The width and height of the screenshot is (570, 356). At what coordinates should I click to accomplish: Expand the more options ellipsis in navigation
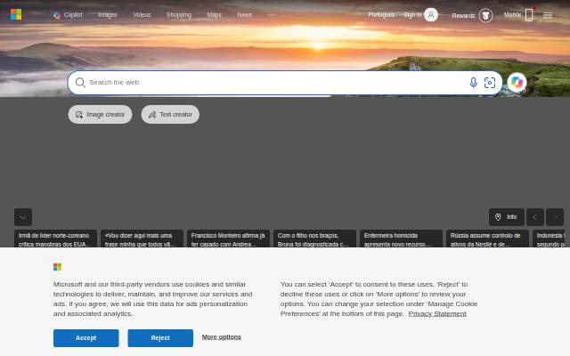coord(272,15)
